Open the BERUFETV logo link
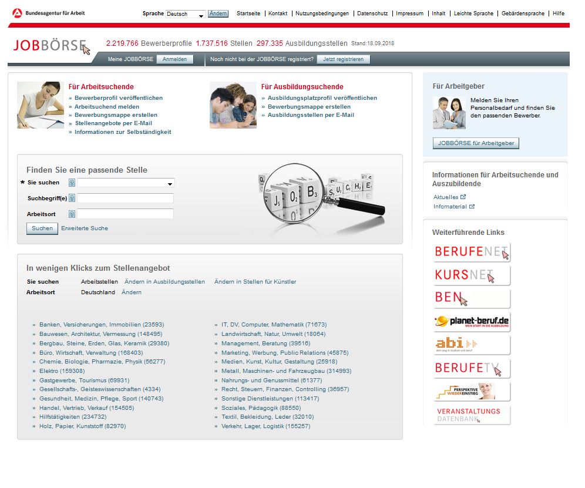The height and width of the screenshot is (488, 585). point(472,368)
